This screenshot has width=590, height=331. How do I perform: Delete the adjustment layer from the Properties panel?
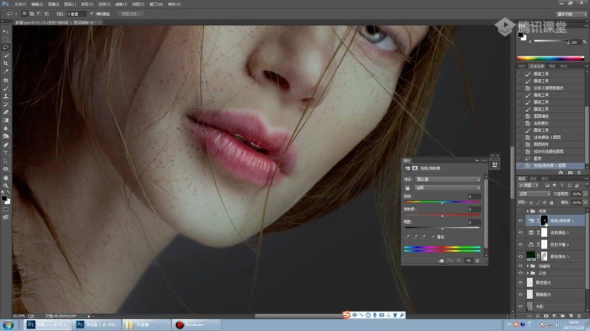pyautogui.click(x=478, y=261)
